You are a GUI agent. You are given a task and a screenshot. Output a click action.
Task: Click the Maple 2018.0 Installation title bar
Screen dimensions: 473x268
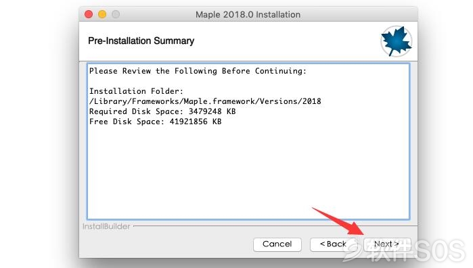coord(248,14)
